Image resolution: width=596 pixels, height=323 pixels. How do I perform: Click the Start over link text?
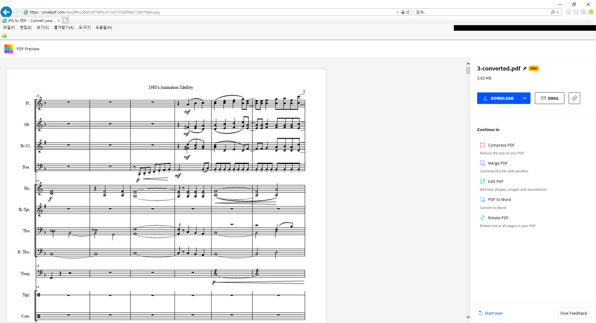[x=494, y=313]
